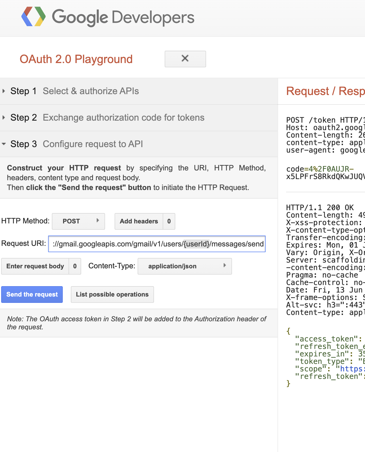This screenshot has width=365, height=452.
Task: Click List possible operations button
Action: (x=112, y=294)
